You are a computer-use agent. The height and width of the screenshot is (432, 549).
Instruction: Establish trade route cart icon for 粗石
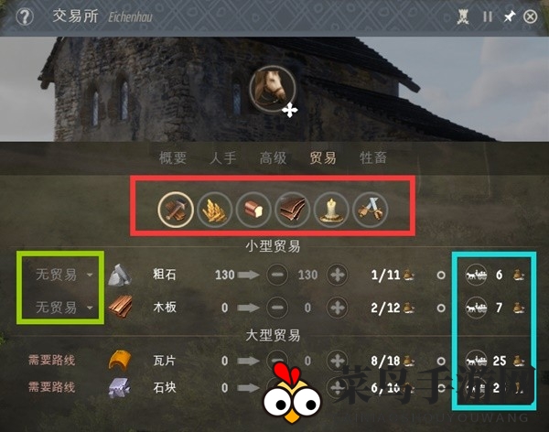(476, 275)
